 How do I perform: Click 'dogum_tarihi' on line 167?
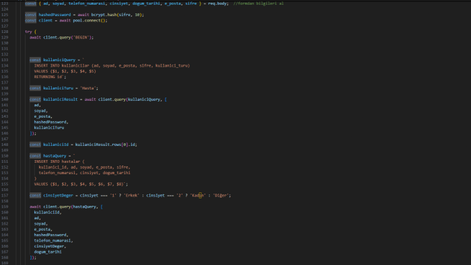point(48,252)
